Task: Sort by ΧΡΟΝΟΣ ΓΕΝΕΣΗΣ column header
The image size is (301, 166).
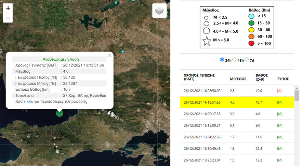Action: click(x=199, y=77)
